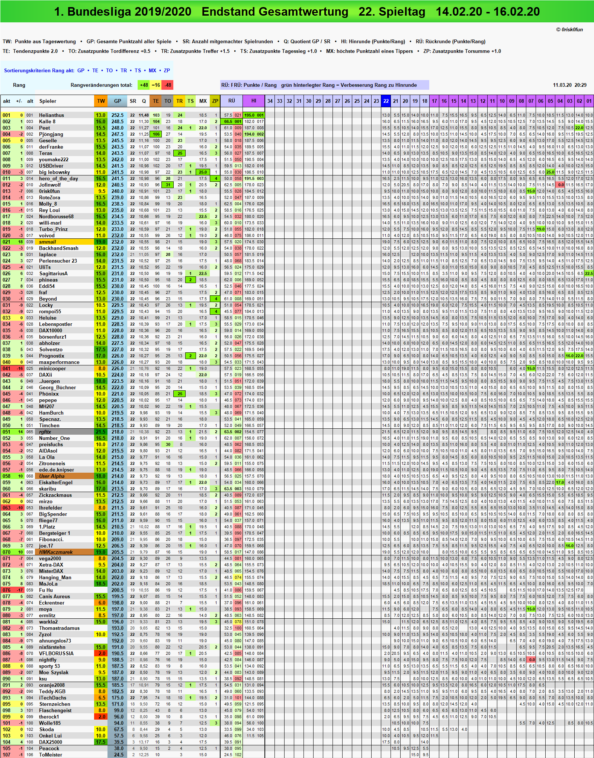The height and width of the screenshot is (758, 594).
Task: Select player Helianthus in rank 001
Action: [x=51, y=115]
